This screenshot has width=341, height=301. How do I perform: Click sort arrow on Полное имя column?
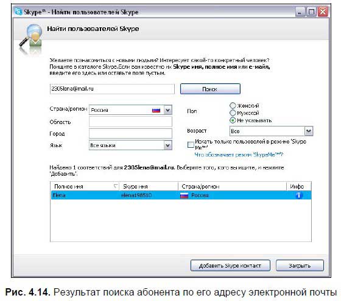click(x=116, y=186)
